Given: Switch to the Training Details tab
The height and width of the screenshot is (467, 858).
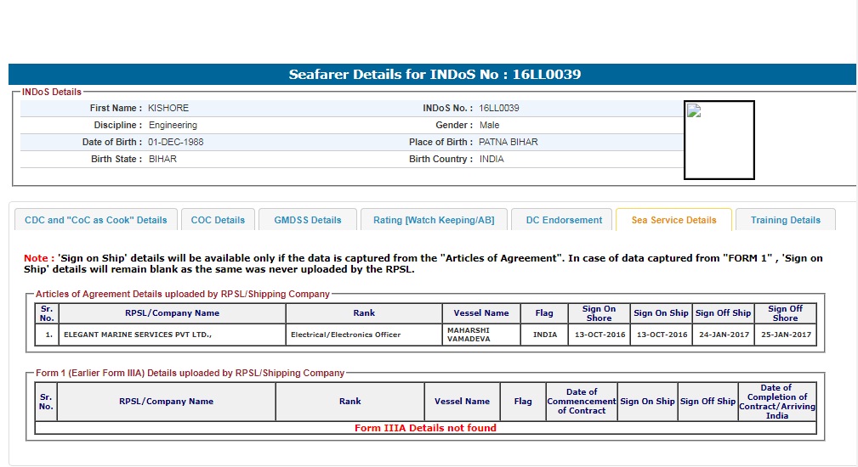Looking at the screenshot, I should 785,220.
